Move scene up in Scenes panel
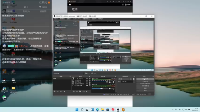200x112 pixels. tap(61, 91)
